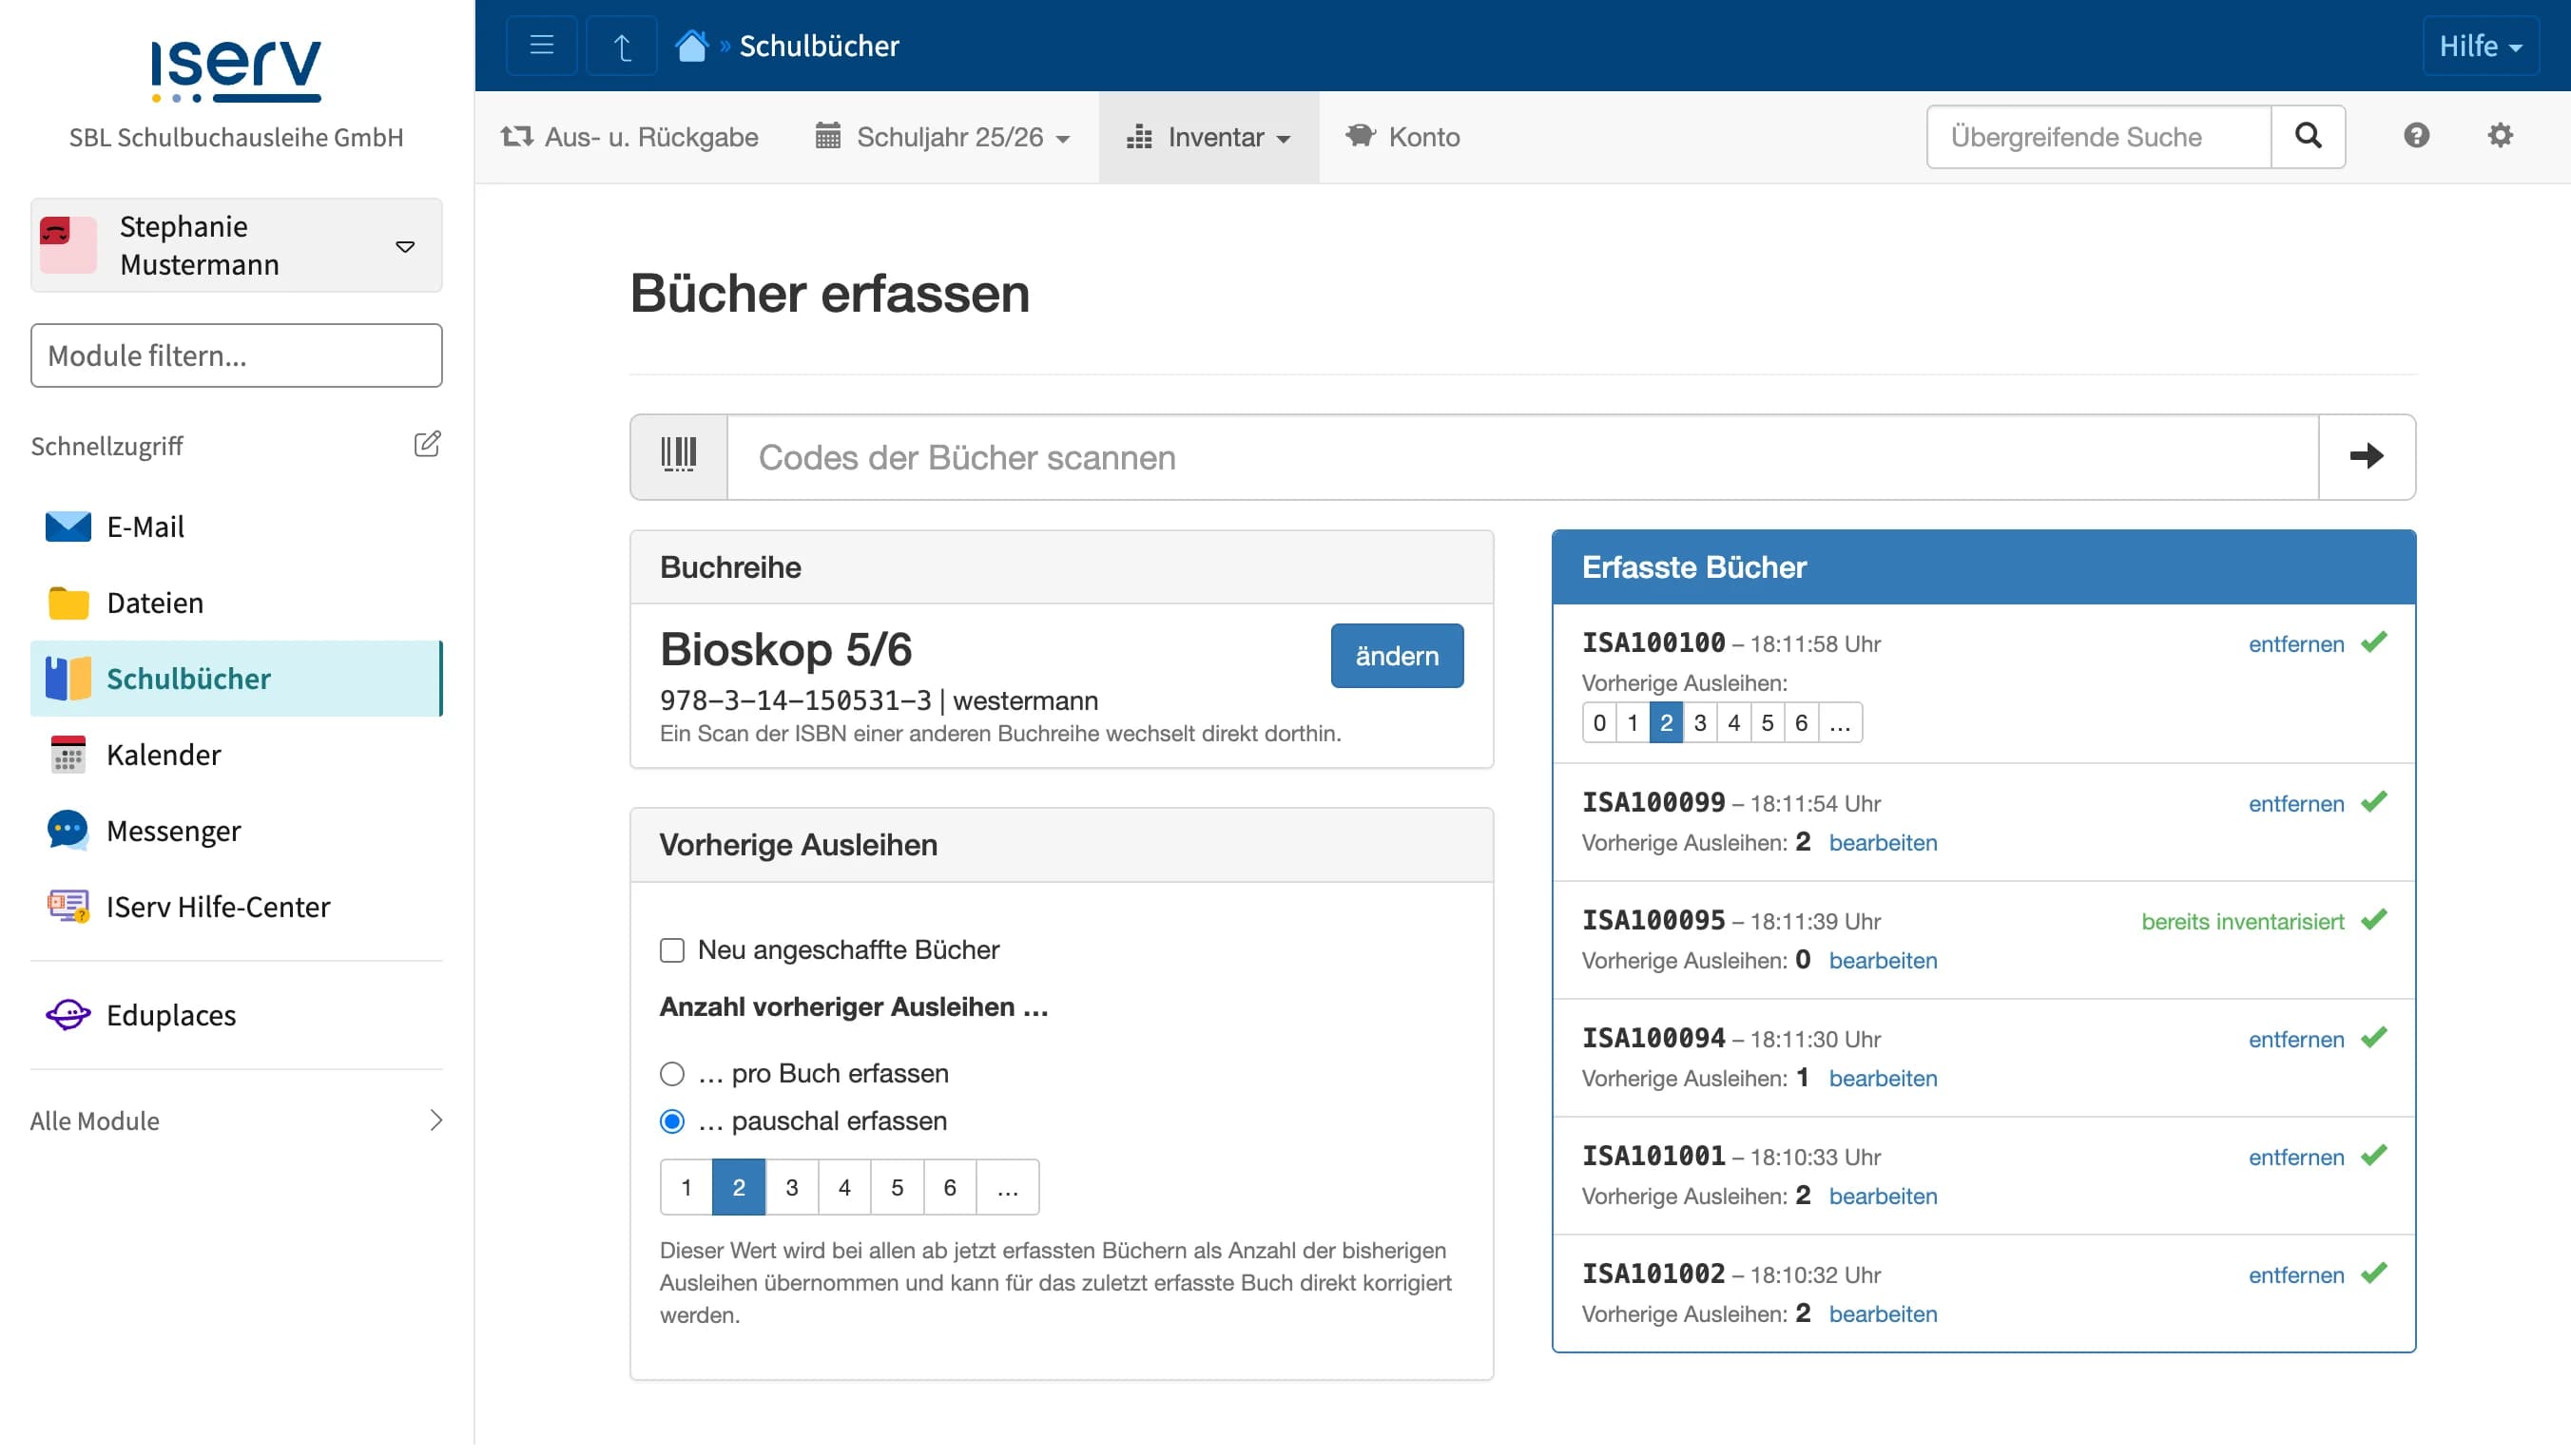The image size is (2571, 1456).
Task: Edit previous loans for ISA100094
Action: (1883, 1078)
